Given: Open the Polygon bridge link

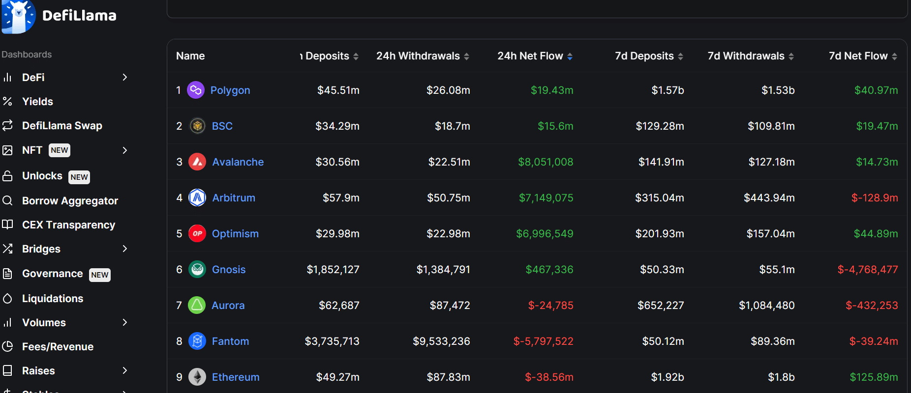Looking at the screenshot, I should point(230,90).
